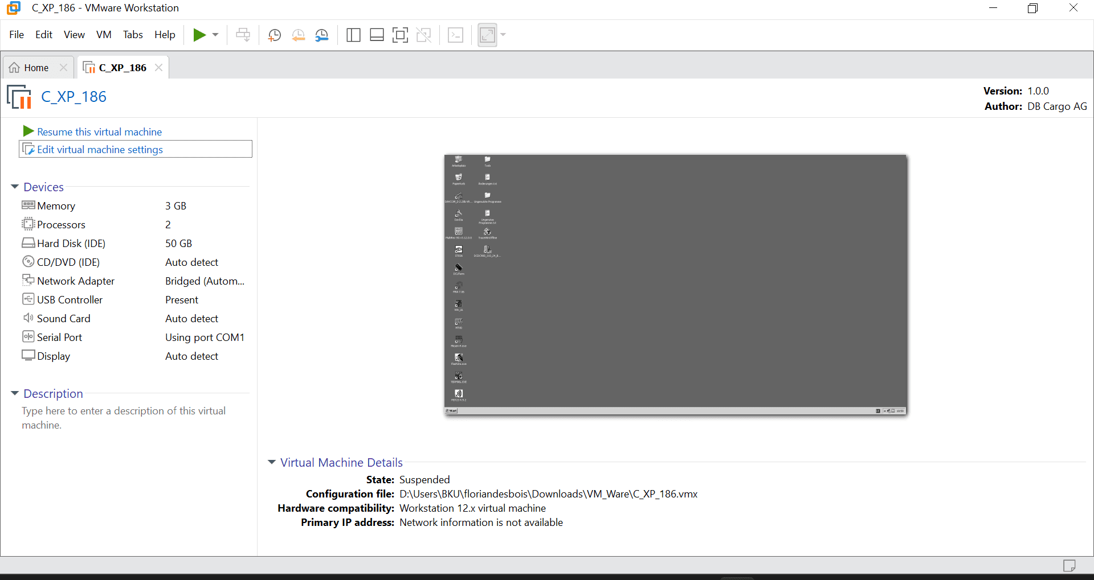The height and width of the screenshot is (580, 1094).
Task: Enter full screen mode icon
Action: 400,35
